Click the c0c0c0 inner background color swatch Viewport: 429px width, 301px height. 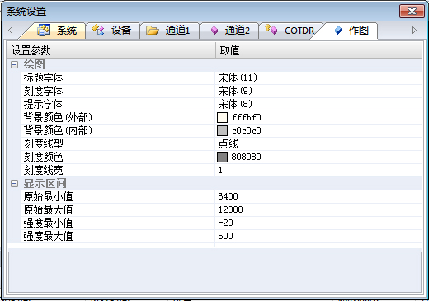(222, 130)
